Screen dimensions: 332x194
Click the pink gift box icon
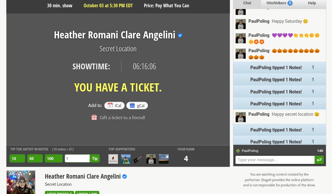pos(94,117)
